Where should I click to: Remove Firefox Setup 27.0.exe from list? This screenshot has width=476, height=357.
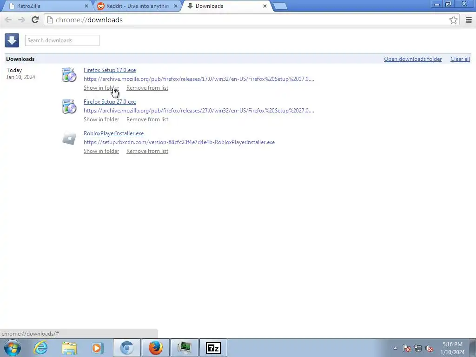coord(147,119)
